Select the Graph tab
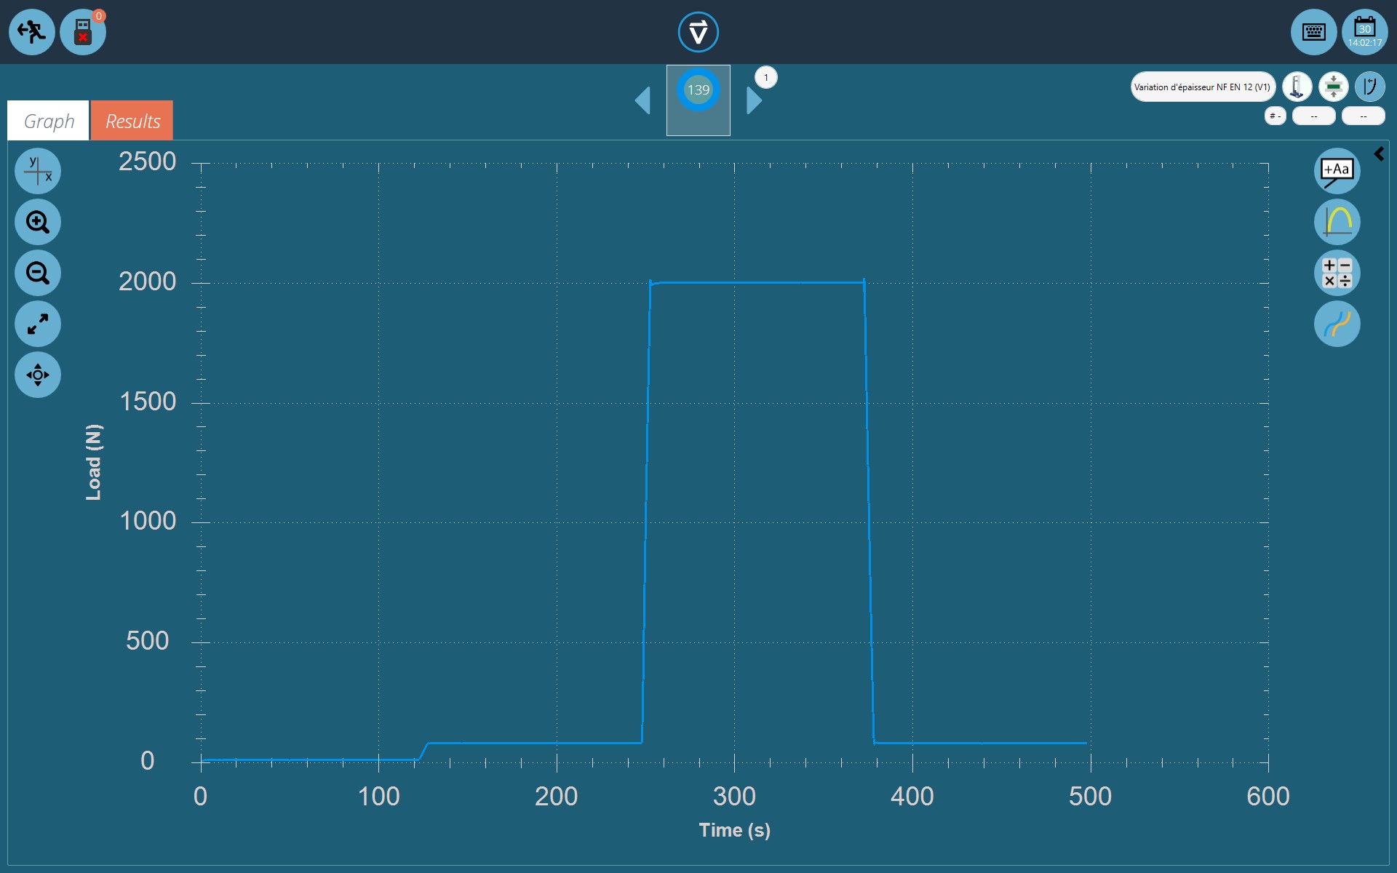The height and width of the screenshot is (873, 1397). click(49, 121)
